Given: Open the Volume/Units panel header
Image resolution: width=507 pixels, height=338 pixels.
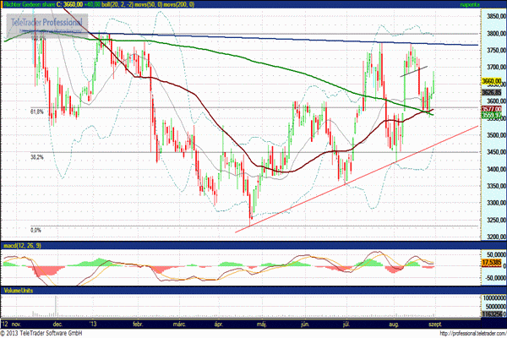Looking at the screenshot, I should pos(19,290).
